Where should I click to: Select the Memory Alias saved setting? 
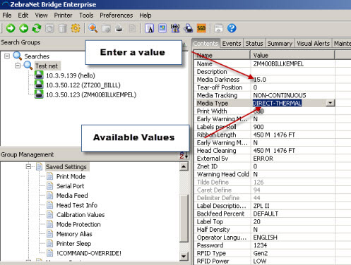click(74, 234)
